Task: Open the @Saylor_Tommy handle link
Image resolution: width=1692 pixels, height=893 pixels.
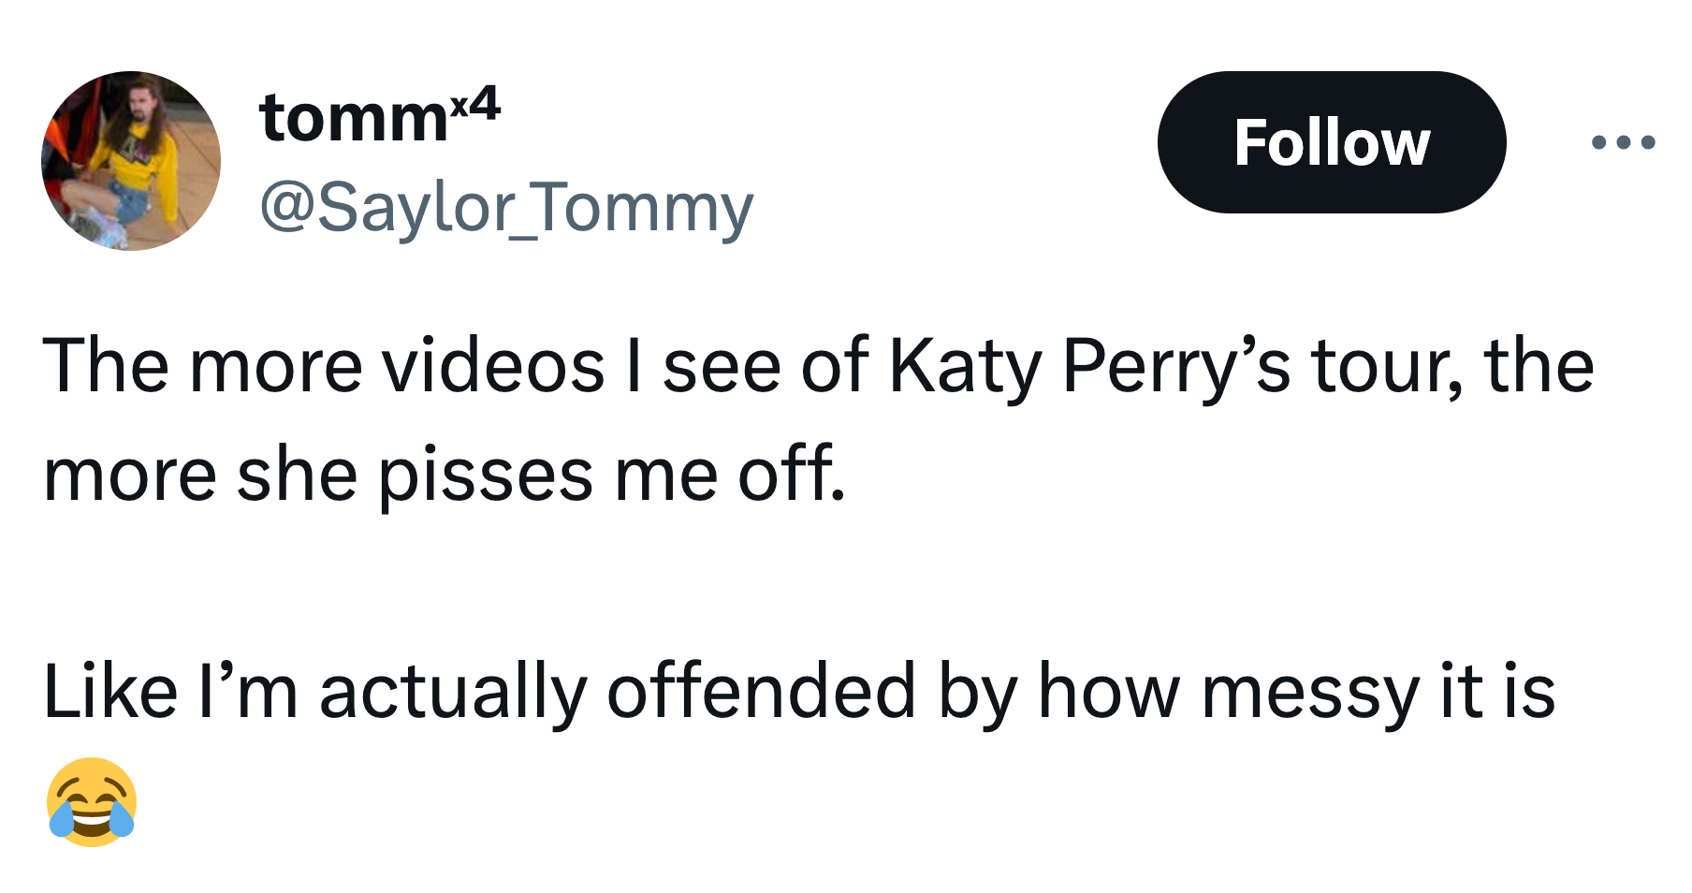Action: tap(506, 208)
